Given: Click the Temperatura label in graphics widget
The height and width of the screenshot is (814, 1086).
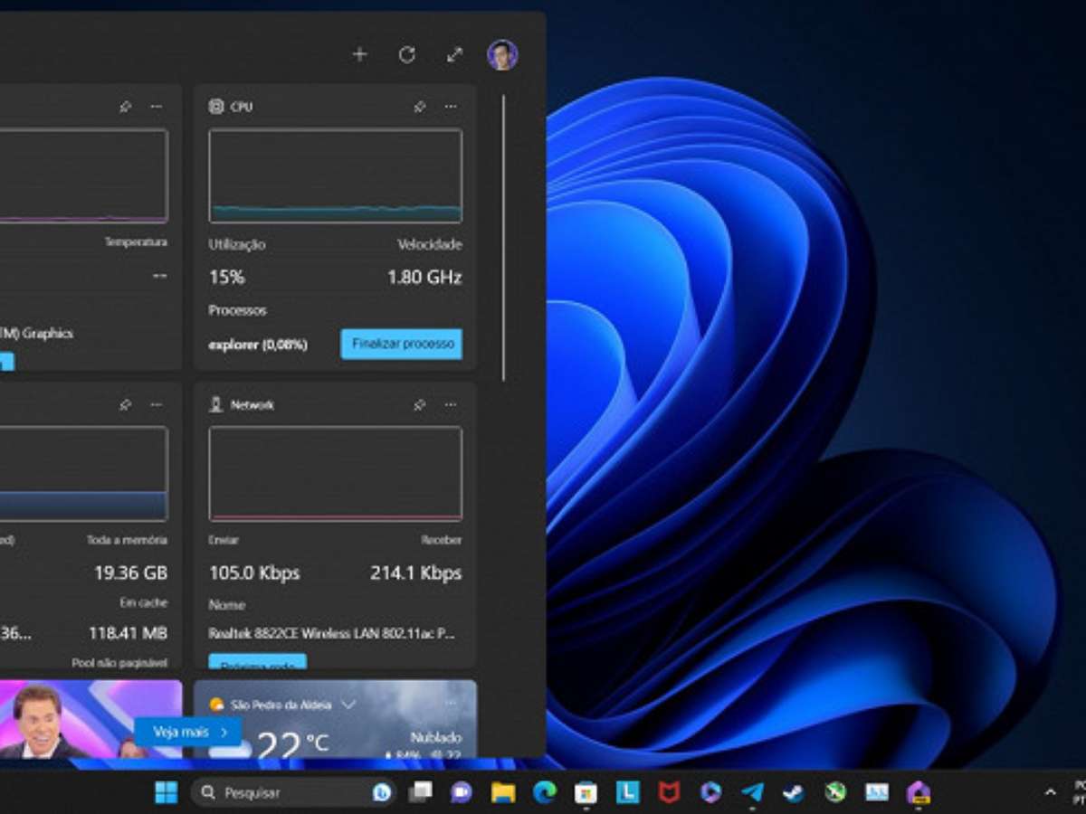Looking at the screenshot, I should pyautogui.click(x=136, y=242).
